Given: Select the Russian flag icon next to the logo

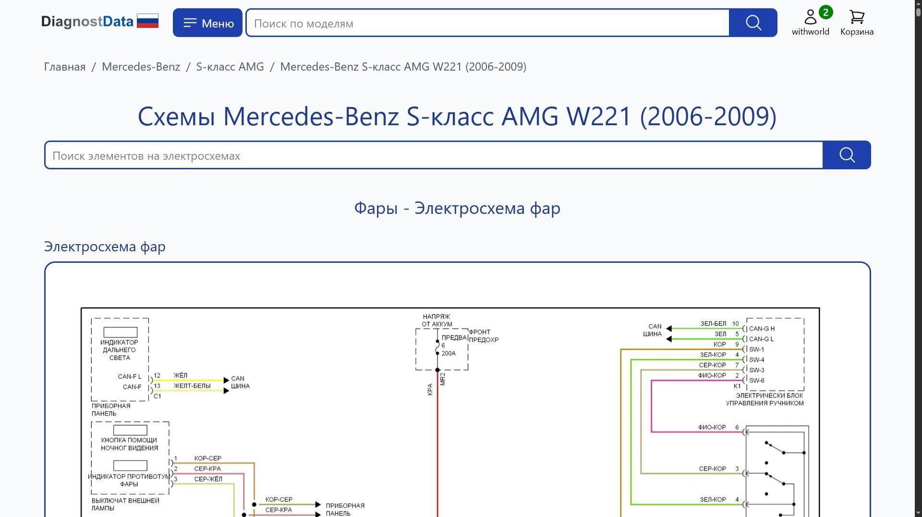Looking at the screenshot, I should [148, 21].
